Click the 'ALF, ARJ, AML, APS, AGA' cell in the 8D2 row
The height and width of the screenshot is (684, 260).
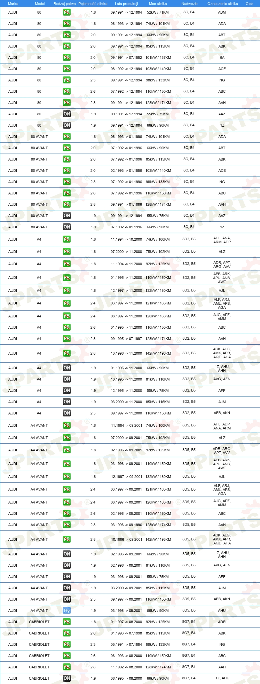[x=222, y=303]
